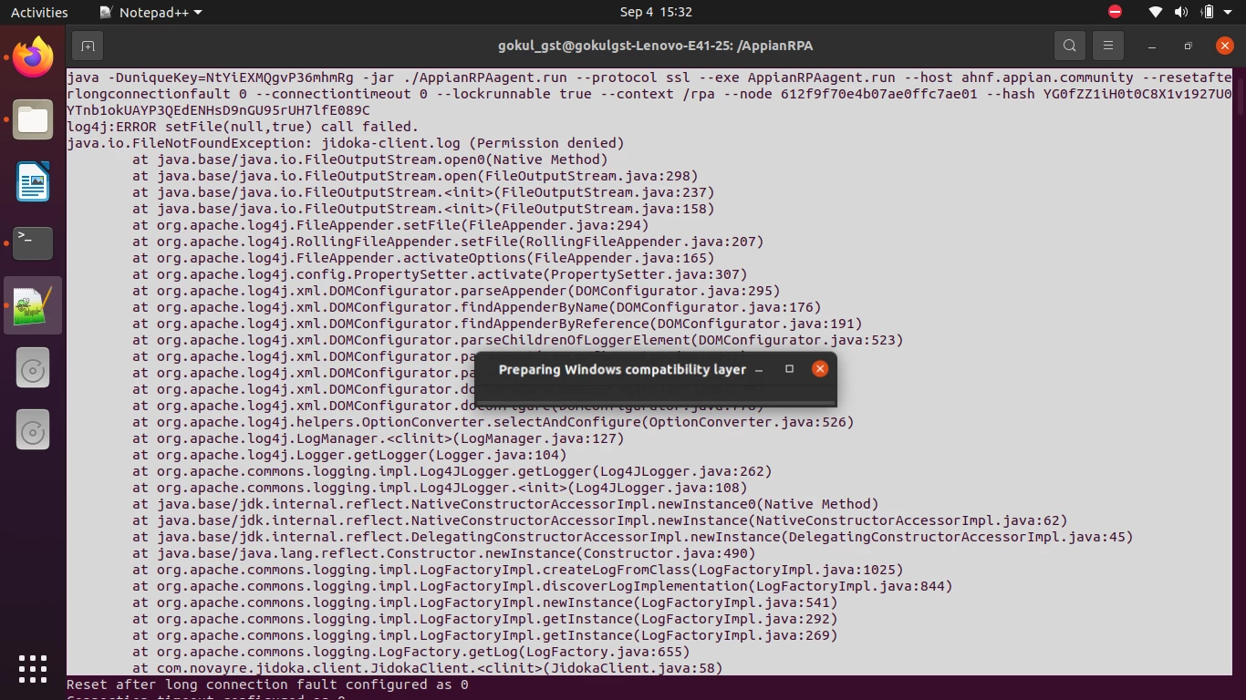Click the 'Constructor.java:490' stack line

444,553
